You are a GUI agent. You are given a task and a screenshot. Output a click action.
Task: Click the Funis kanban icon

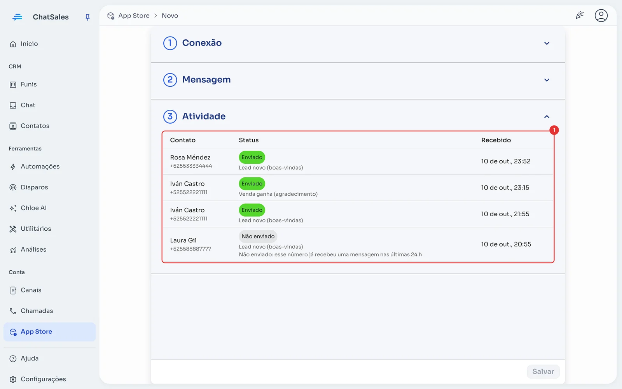coord(13,84)
